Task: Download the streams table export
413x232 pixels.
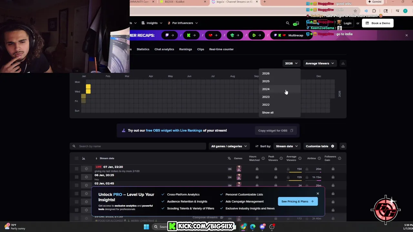Action: coord(343,146)
